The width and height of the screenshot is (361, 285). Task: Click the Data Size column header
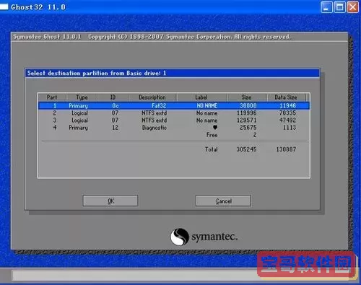[x=286, y=97]
